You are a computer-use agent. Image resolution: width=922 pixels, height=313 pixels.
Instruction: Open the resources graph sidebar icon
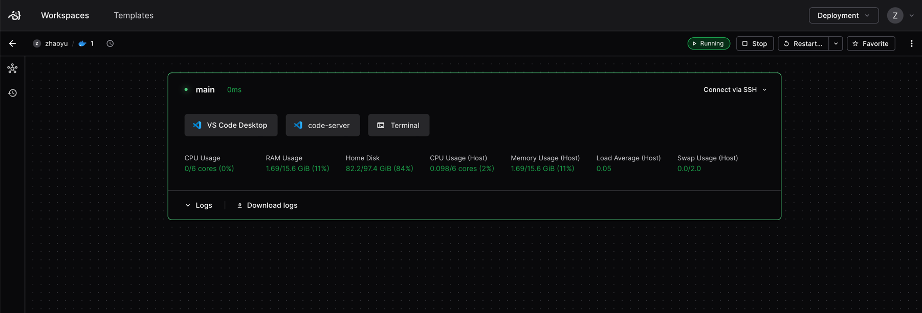[13, 68]
